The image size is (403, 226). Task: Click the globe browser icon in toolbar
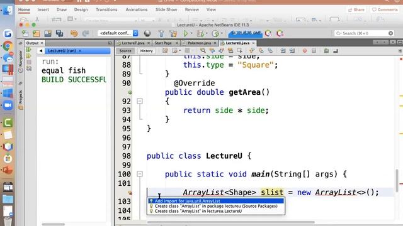tap(147, 33)
